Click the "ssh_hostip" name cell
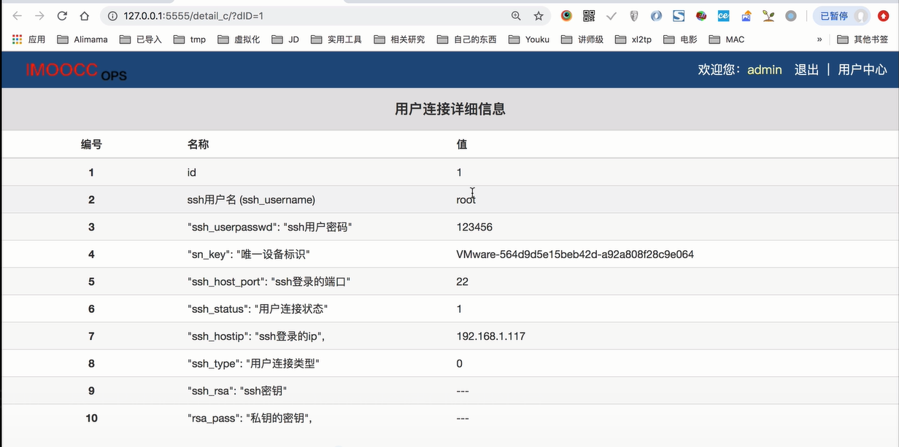The width and height of the screenshot is (899, 447). coord(255,336)
